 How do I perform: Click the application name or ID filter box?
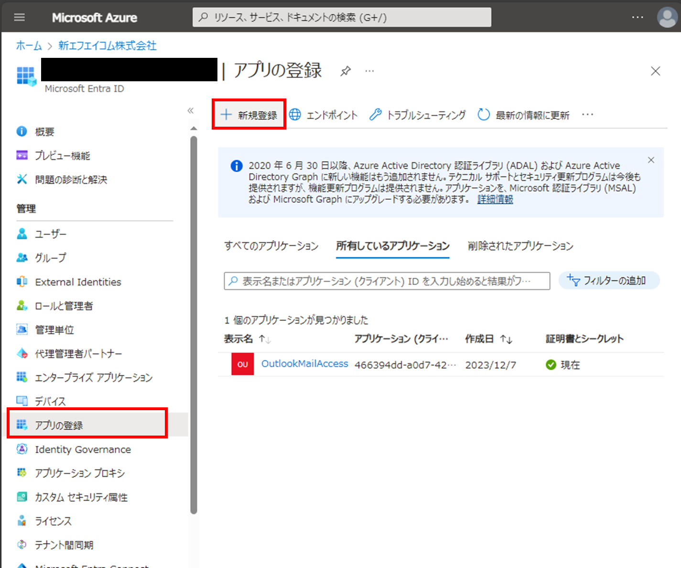387,281
